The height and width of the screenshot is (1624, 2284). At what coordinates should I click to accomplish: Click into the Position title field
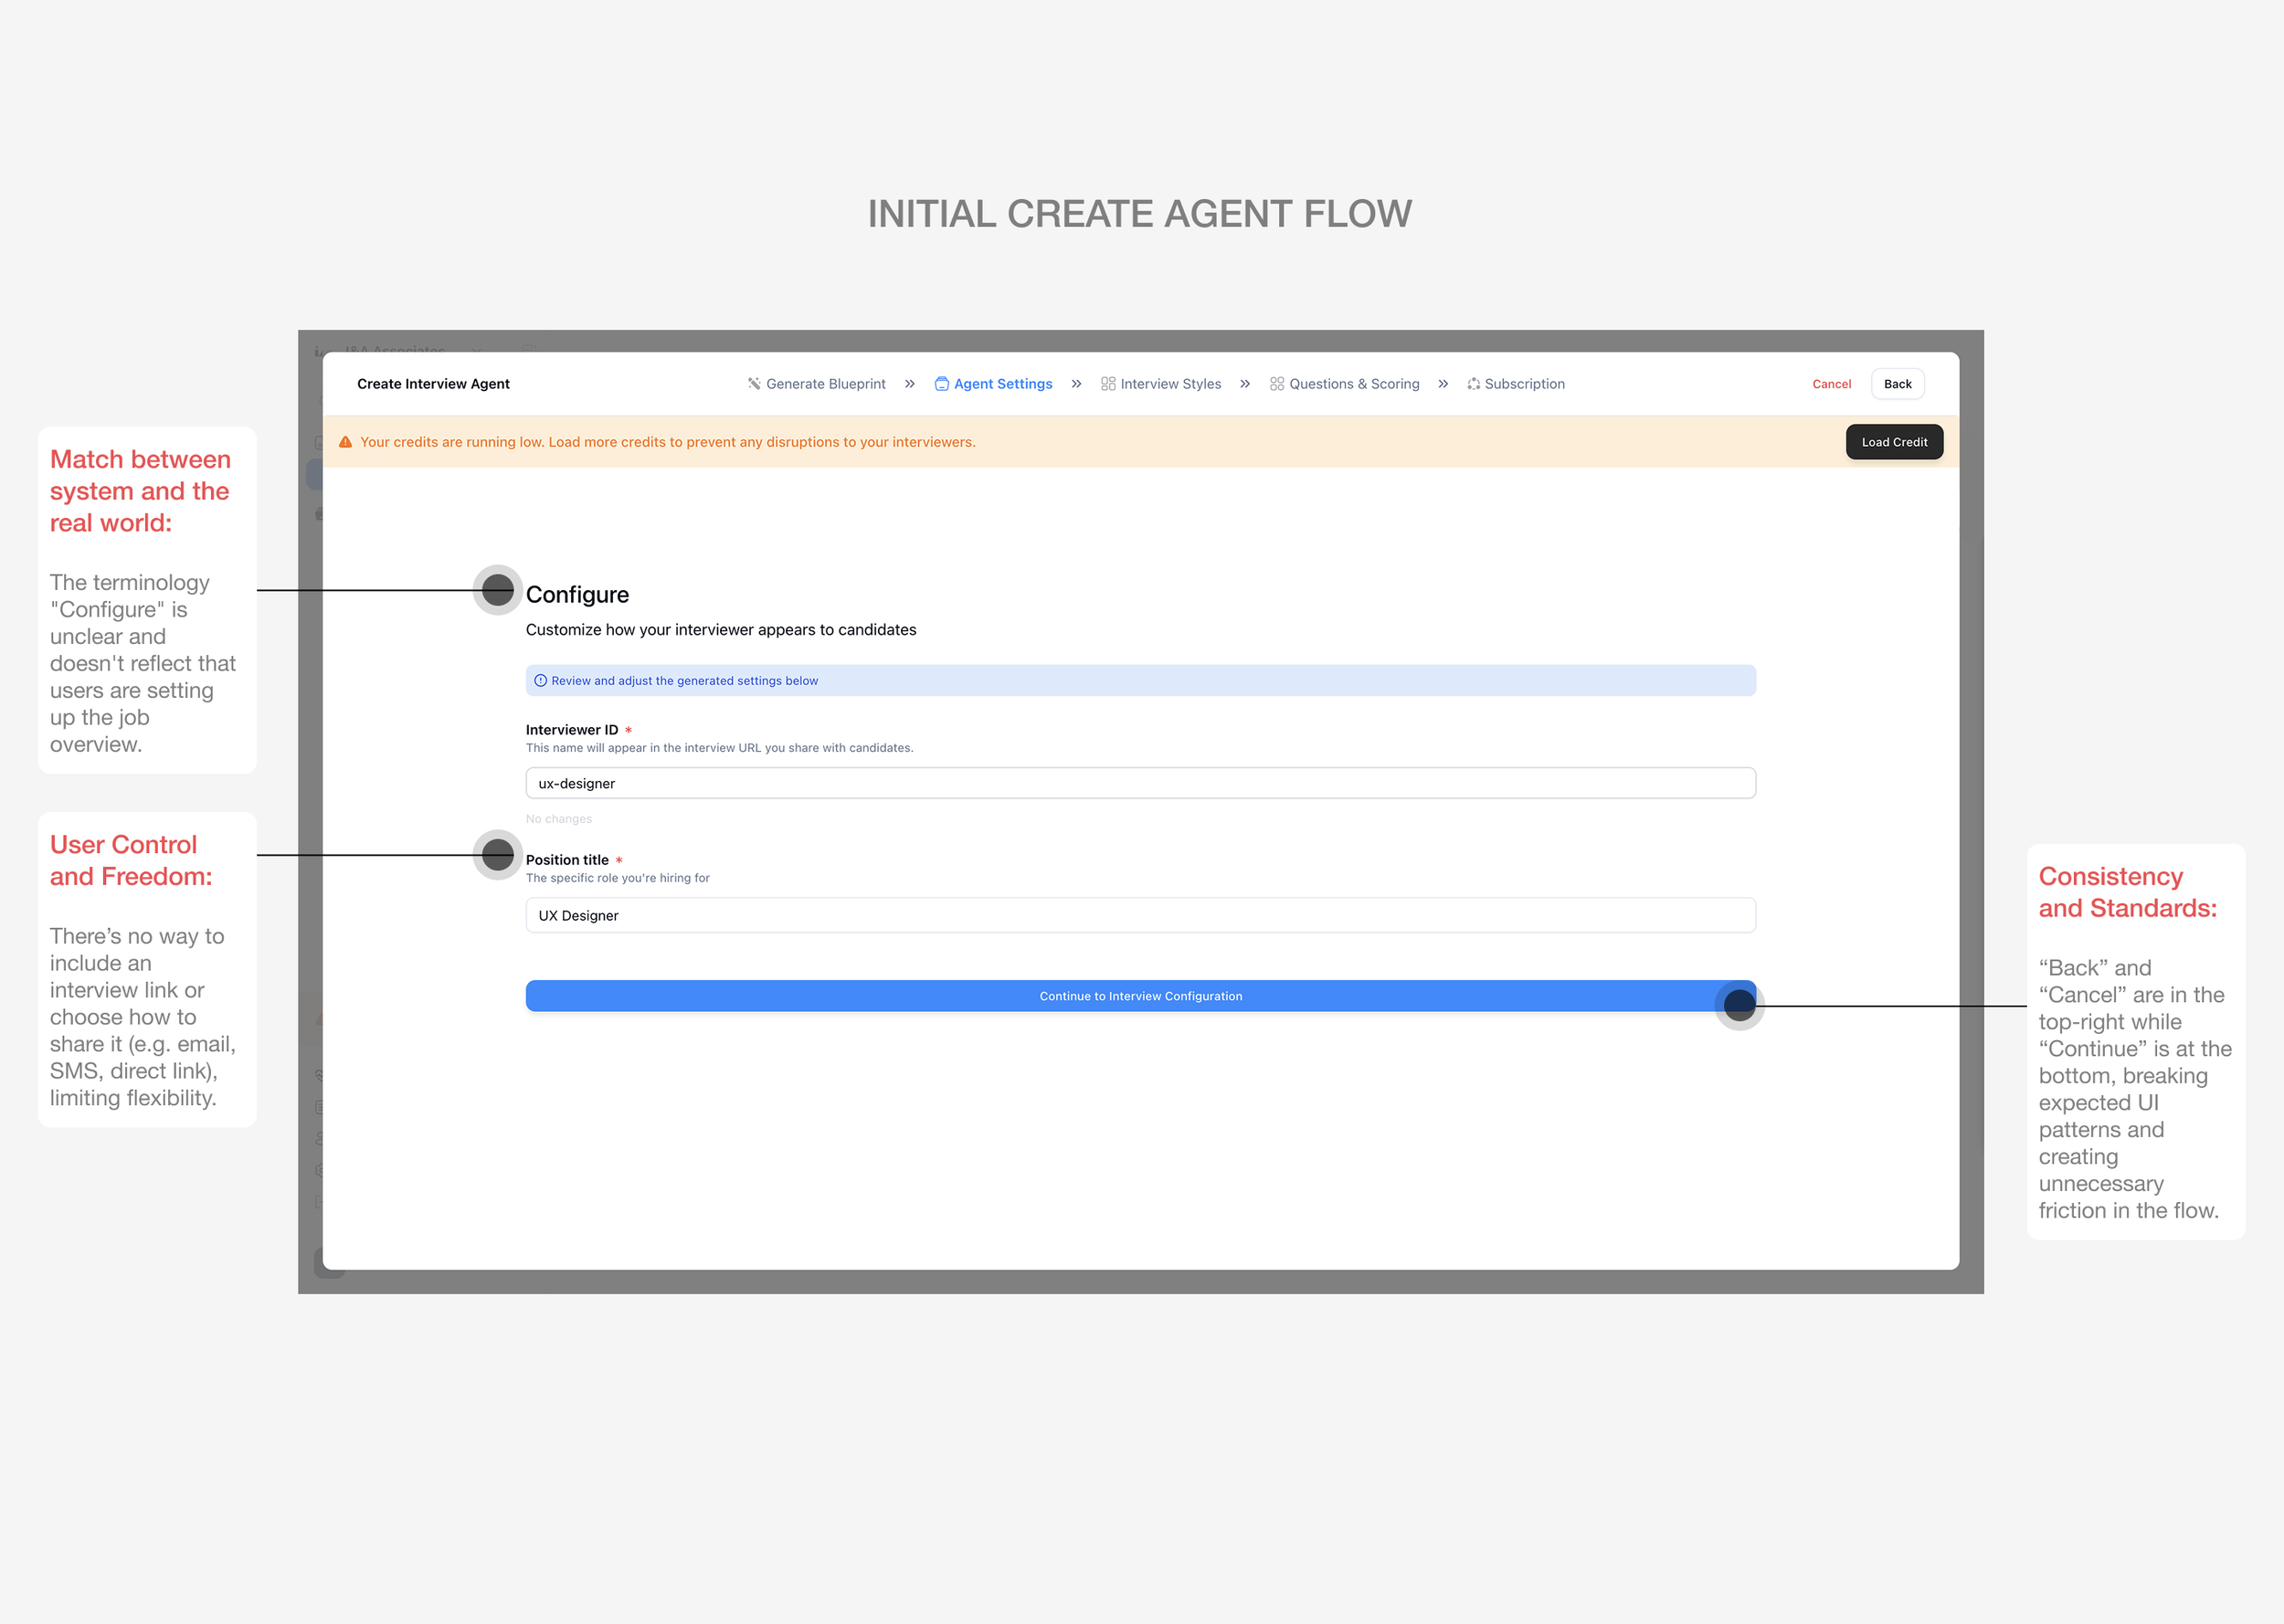1140,915
